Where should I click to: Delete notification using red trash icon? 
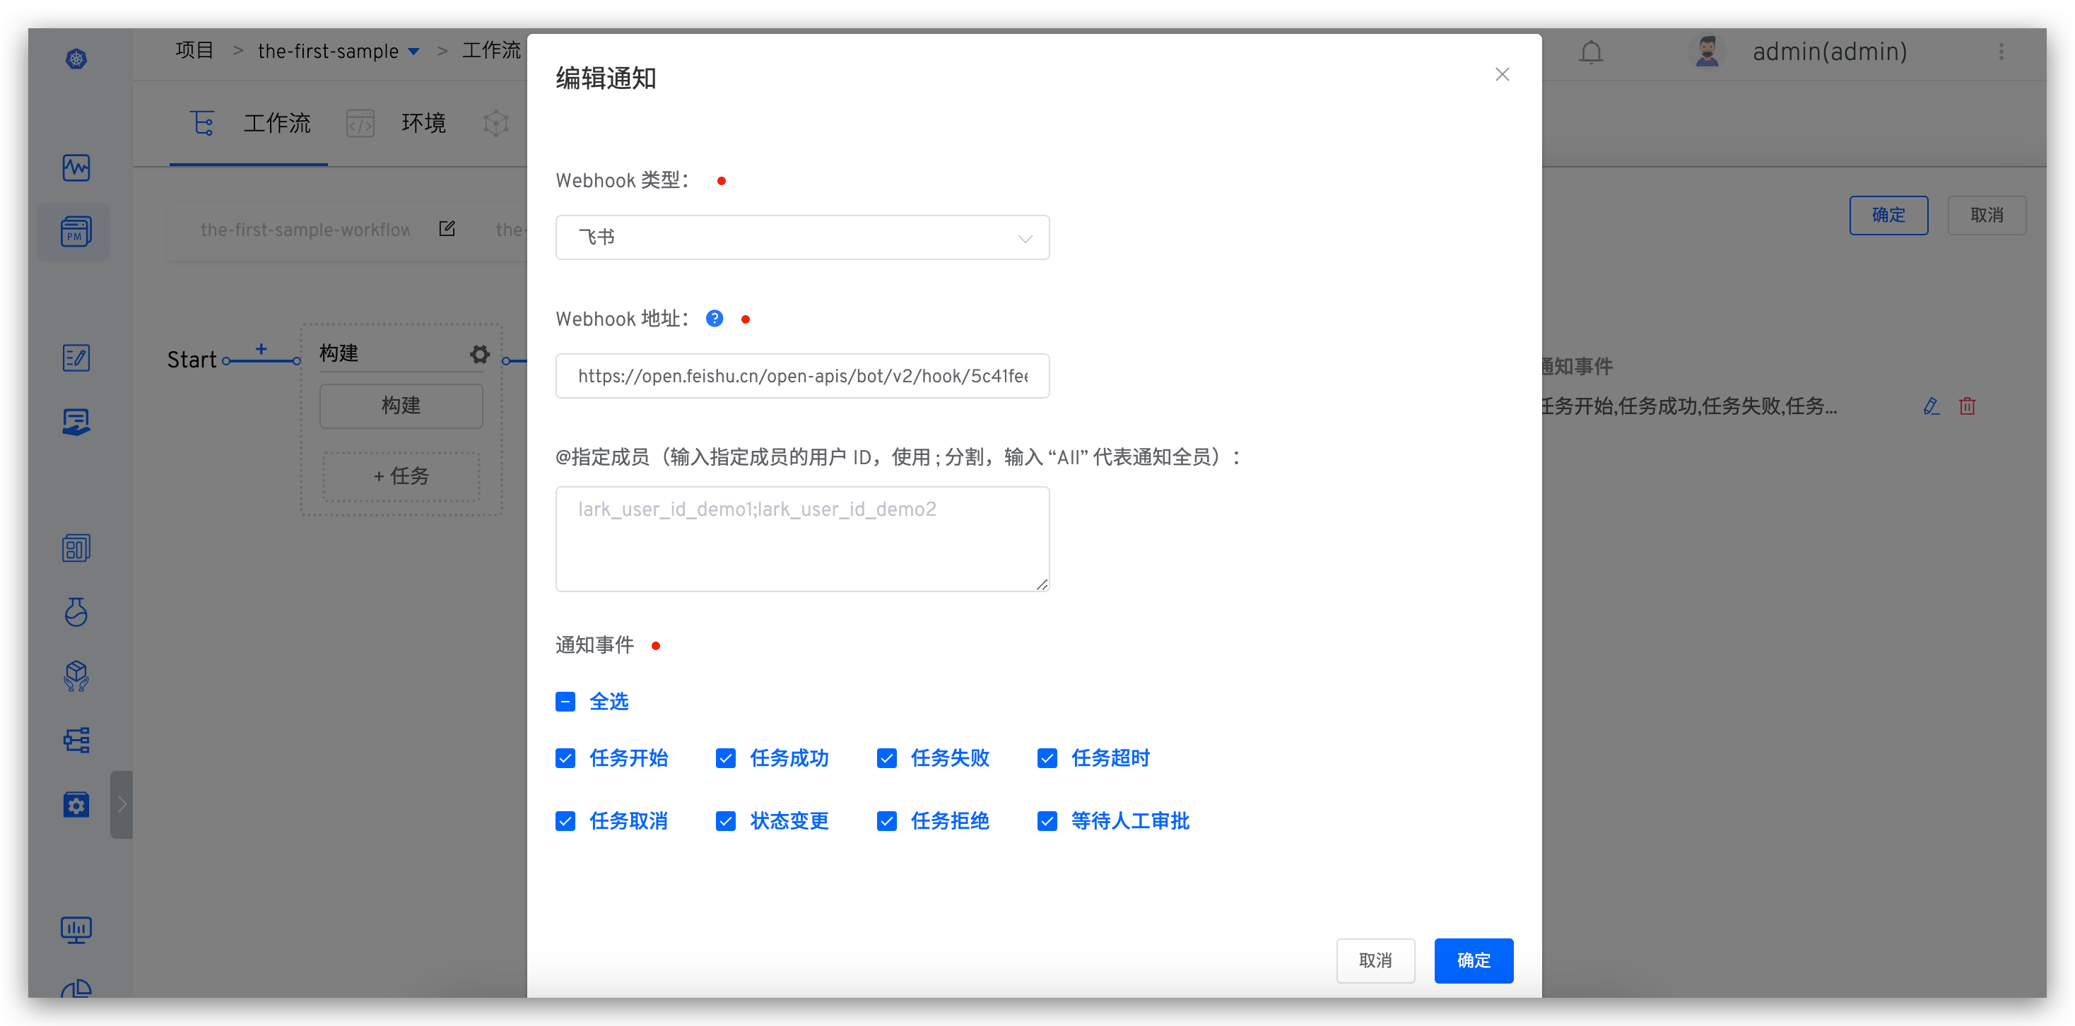(x=1967, y=406)
